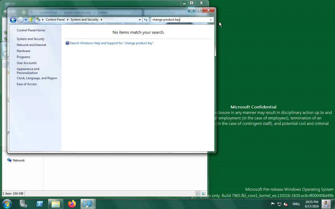Screen dimensions: 335x209
Task: Open System and Security in sidebar
Action: tap(31, 39)
